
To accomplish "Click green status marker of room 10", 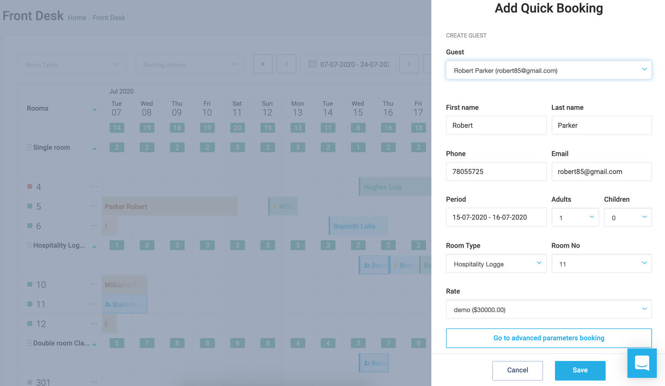I will pos(30,285).
